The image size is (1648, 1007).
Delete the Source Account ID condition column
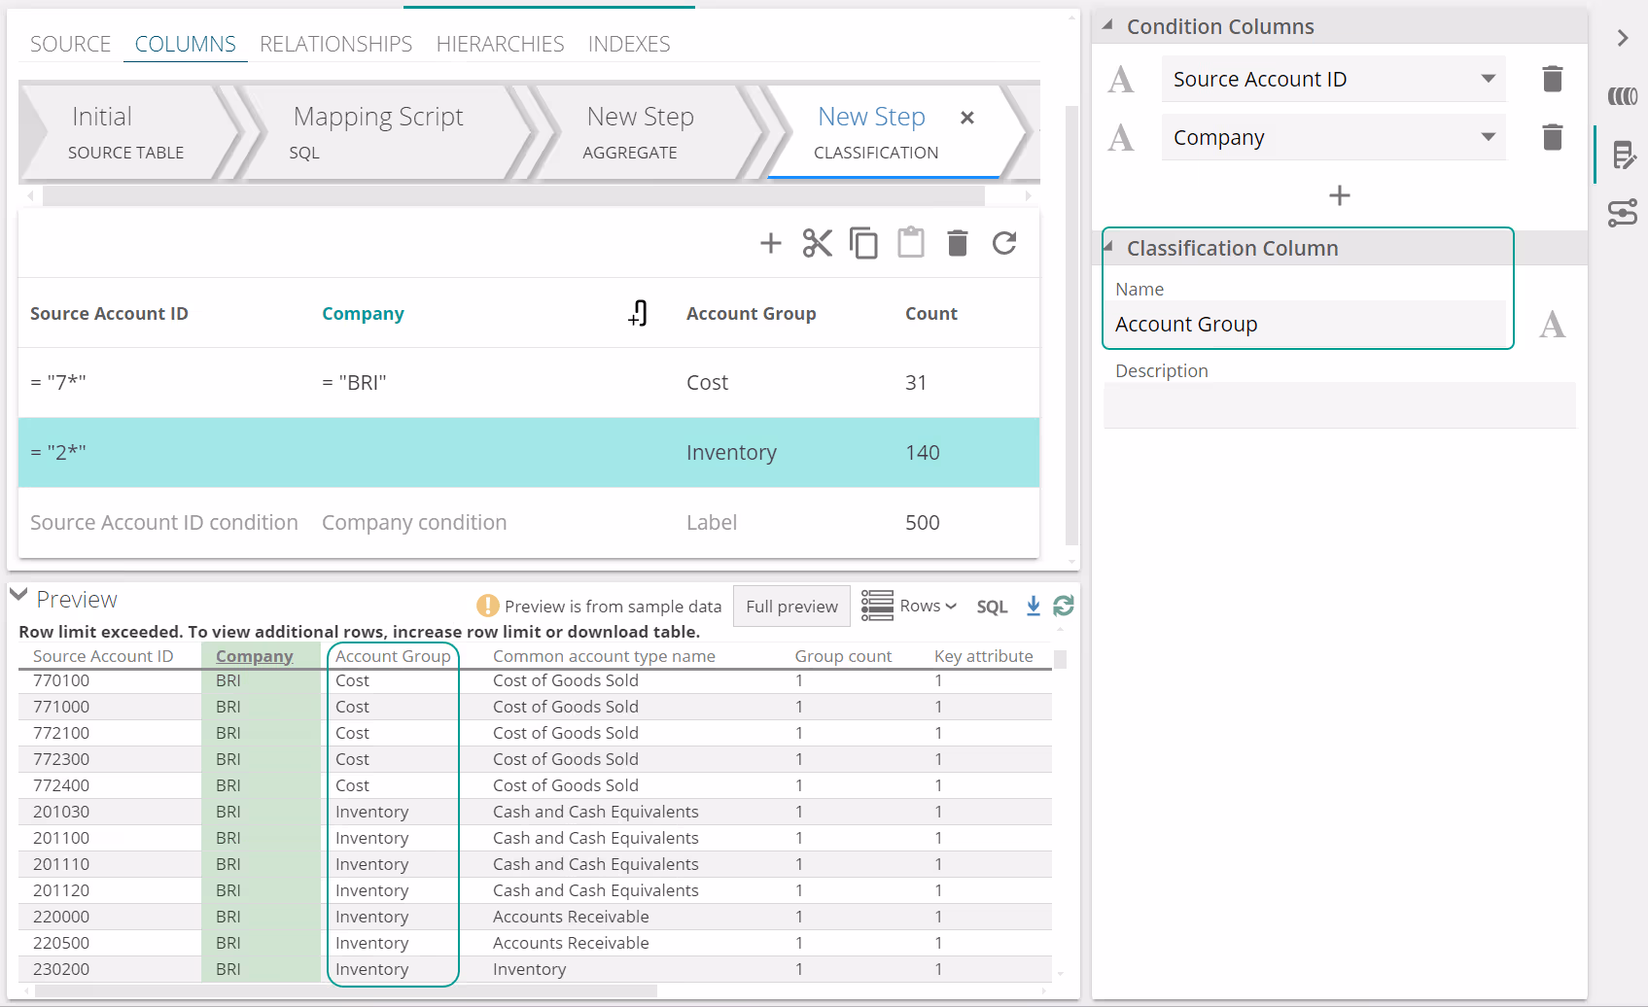point(1552,79)
